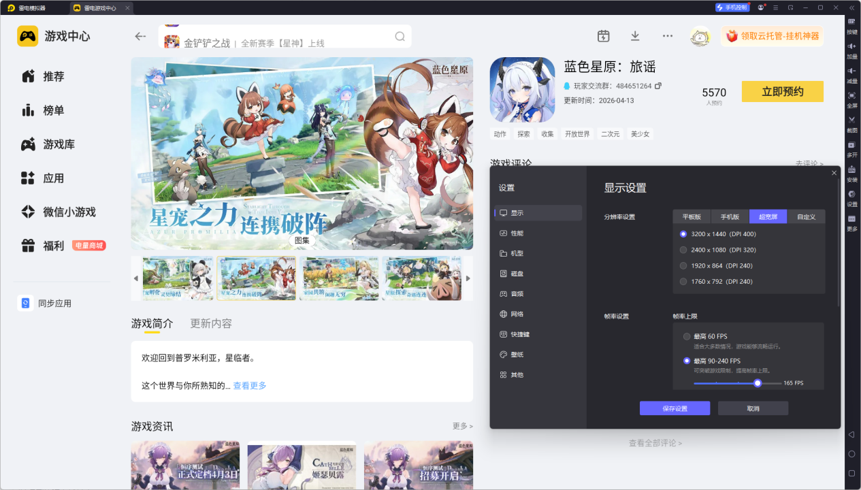Viewport: 861px width, 490px height.
Task: Open 多开 multi-instance tool in right toolbar
Action: coord(851,146)
